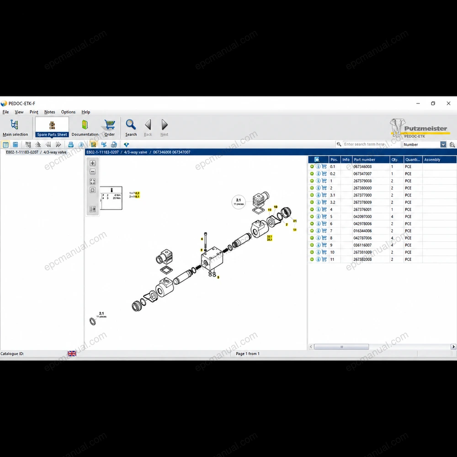Click the Info column header
This screenshot has width=457, height=457.
tap(346, 159)
